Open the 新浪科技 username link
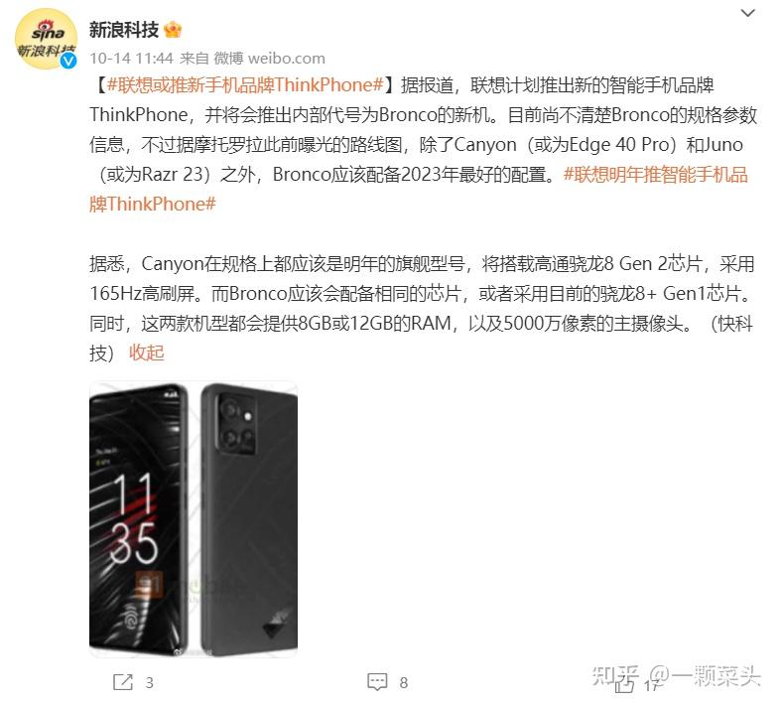This screenshot has width=781, height=707. 124,30
